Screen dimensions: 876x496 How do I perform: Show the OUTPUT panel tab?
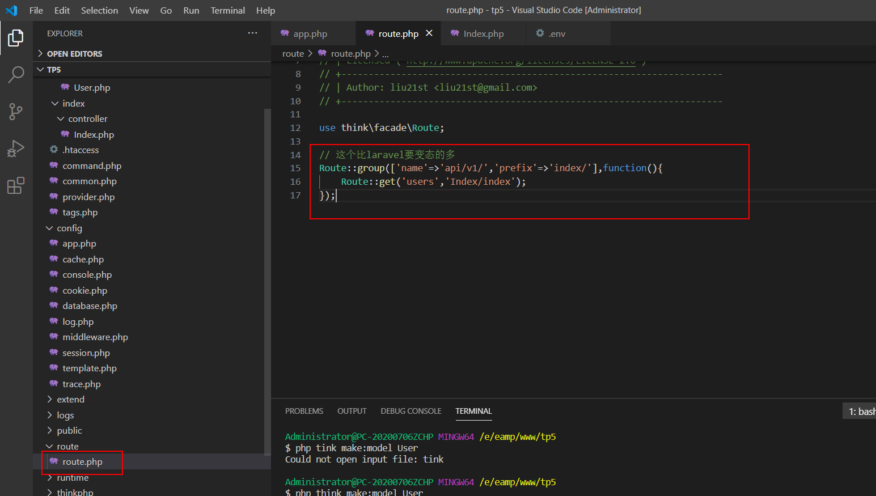click(352, 411)
